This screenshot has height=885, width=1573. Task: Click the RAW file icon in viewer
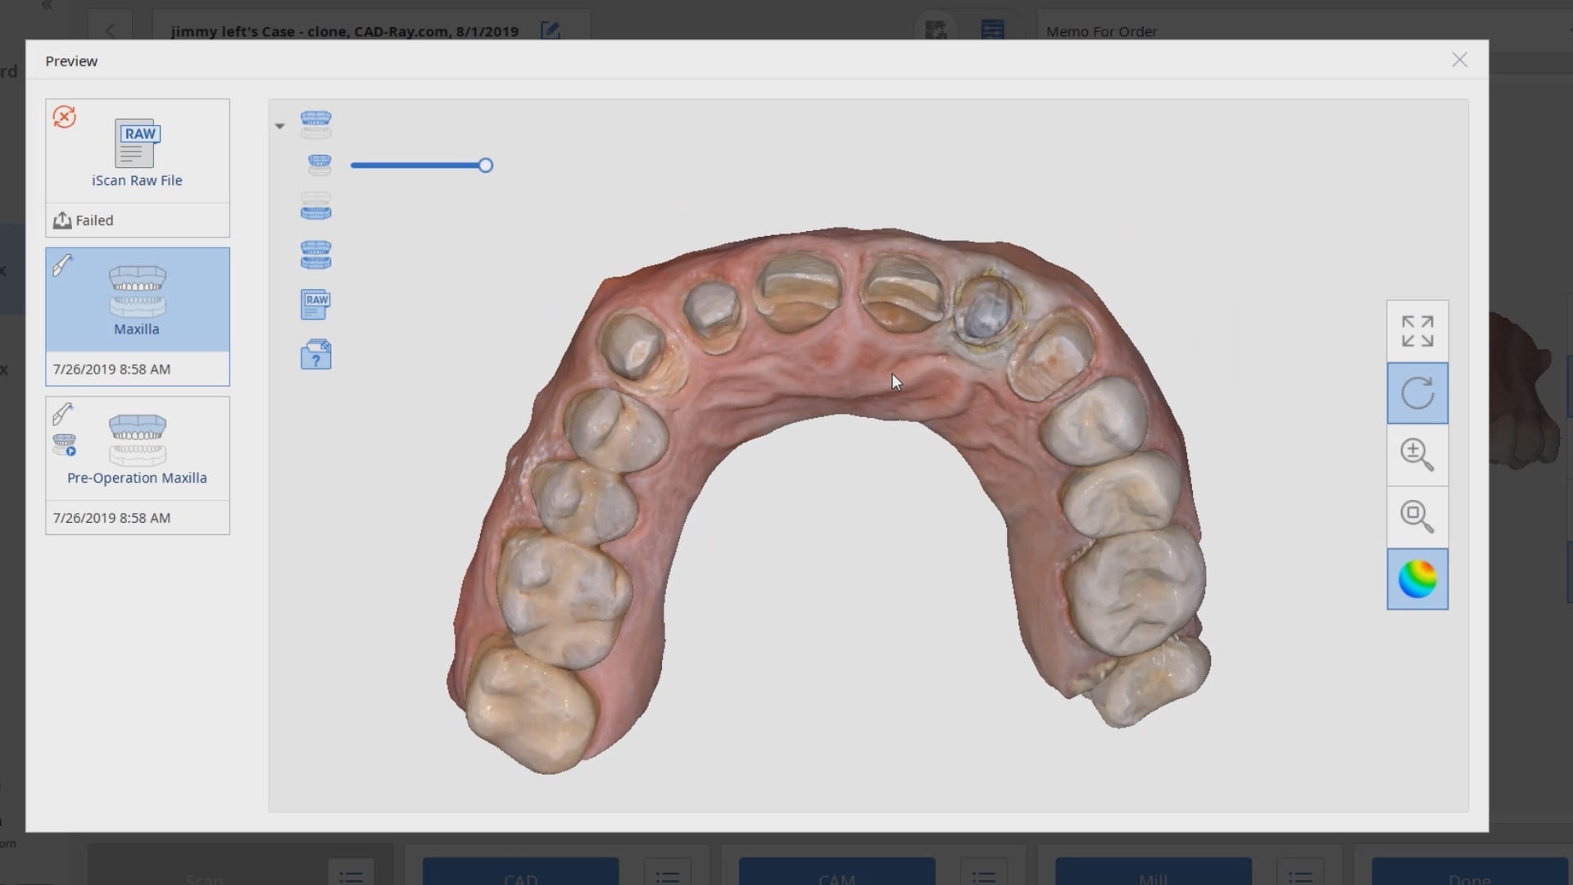(x=315, y=305)
